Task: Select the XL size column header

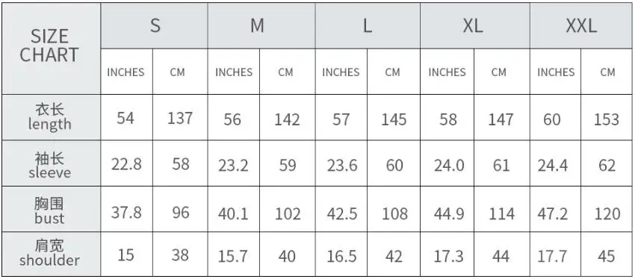Action: click(x=474, y=26)
